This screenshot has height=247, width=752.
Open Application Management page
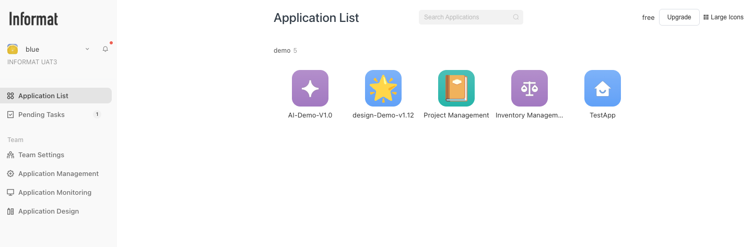click(x=58, y=174)
